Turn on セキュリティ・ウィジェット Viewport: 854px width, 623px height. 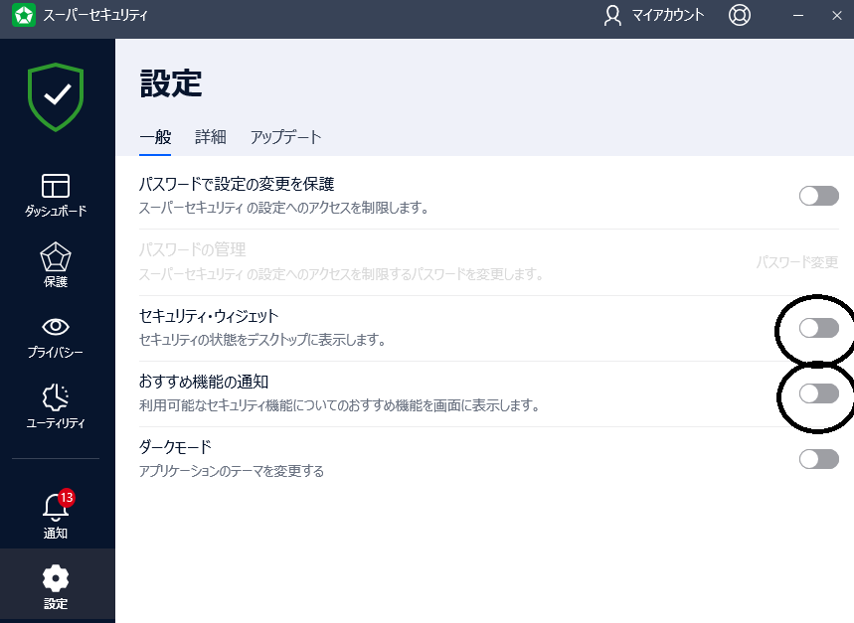[x=818, y=328]
